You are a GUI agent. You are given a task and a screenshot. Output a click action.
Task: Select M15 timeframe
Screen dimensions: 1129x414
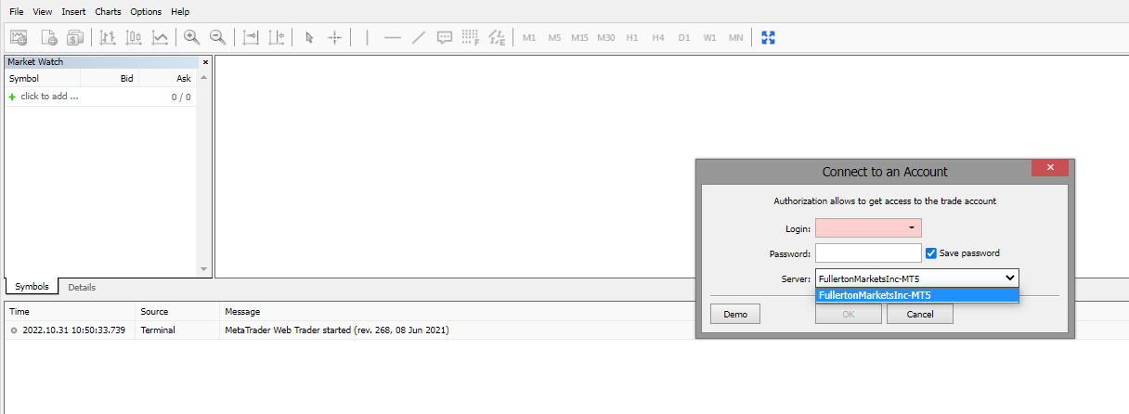click(x=579, y=38)
